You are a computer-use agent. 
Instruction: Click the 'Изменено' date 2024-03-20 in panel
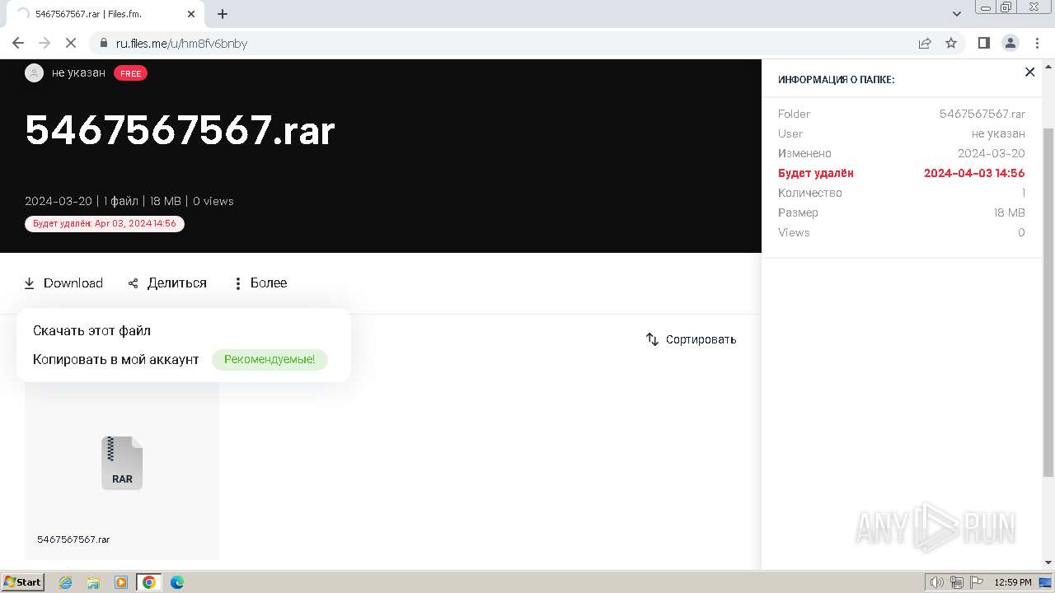992,153
